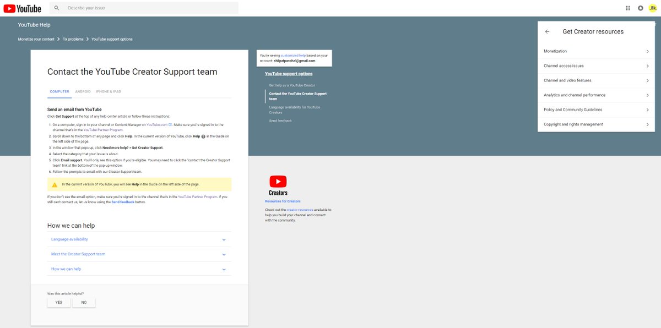This screenshot has width=661, height=328.
Task: Open Language availability for YouTube Creators sidebar link
Action: pyautogui.click(x=294, y=110)
